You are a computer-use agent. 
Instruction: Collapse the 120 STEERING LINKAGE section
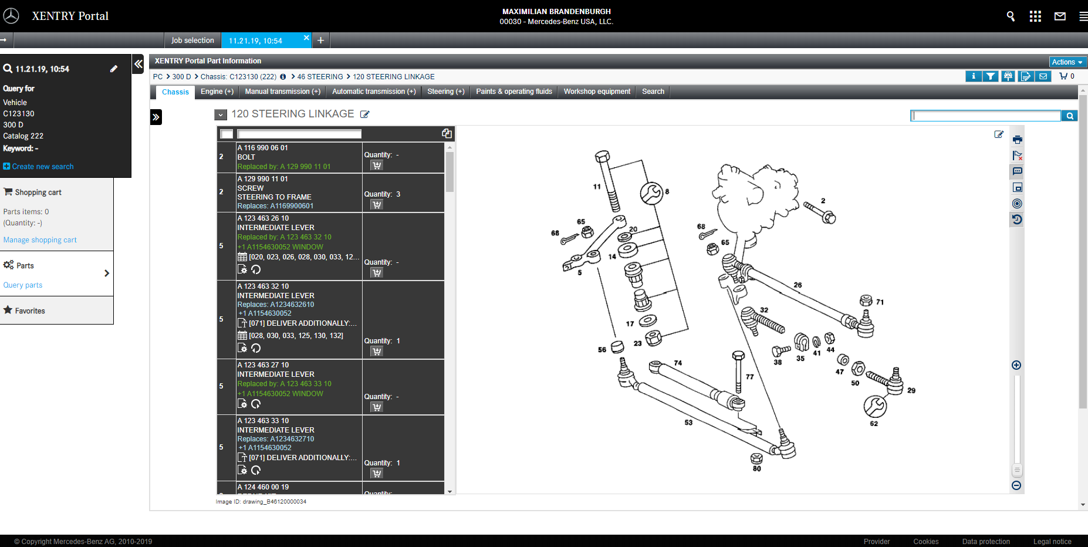tap(221, 115)
